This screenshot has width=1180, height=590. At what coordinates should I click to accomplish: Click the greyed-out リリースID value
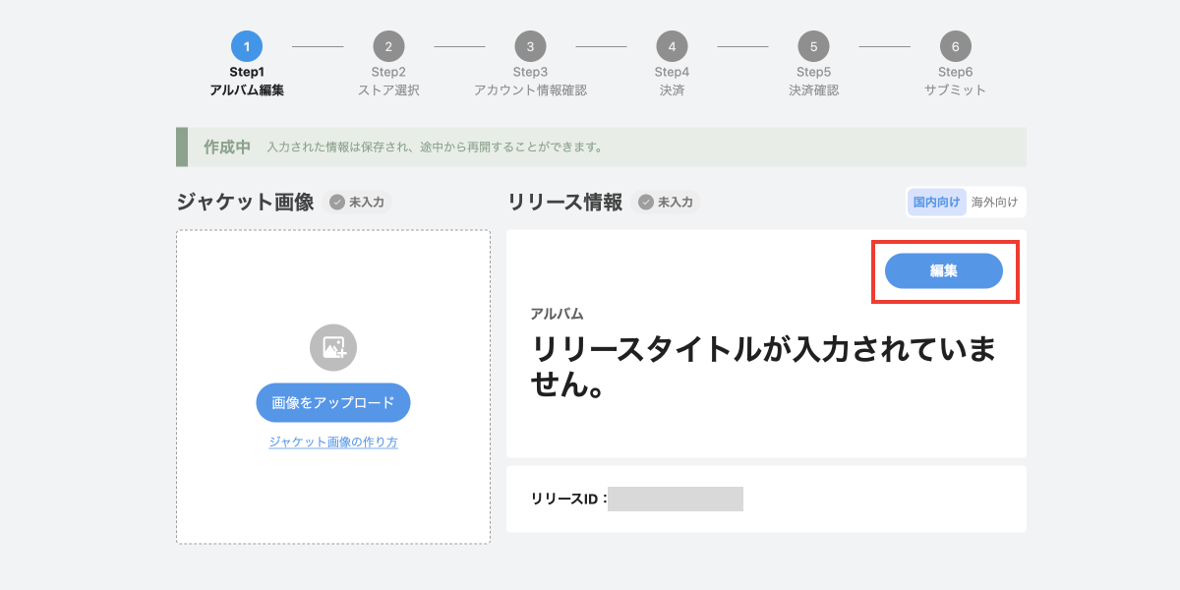(676, 499)
